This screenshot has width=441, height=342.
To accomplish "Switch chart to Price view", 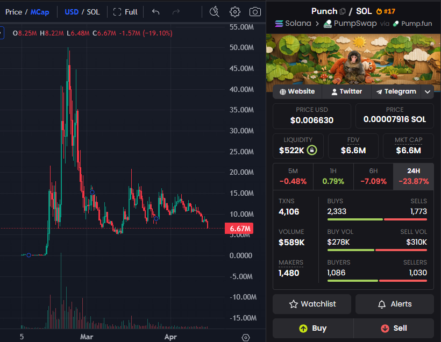I will [13, 12].
